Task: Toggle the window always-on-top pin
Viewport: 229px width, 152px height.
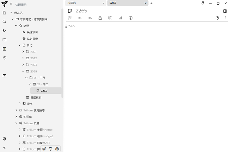Action: [x=203, y=3]
